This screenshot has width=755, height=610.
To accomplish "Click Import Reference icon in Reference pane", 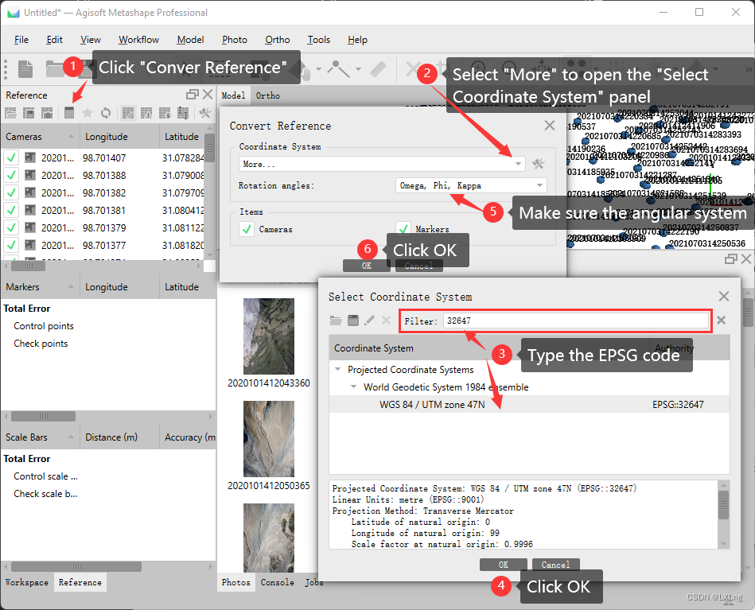I will 10,113.
